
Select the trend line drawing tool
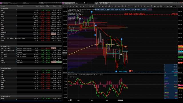coord(64,6)
